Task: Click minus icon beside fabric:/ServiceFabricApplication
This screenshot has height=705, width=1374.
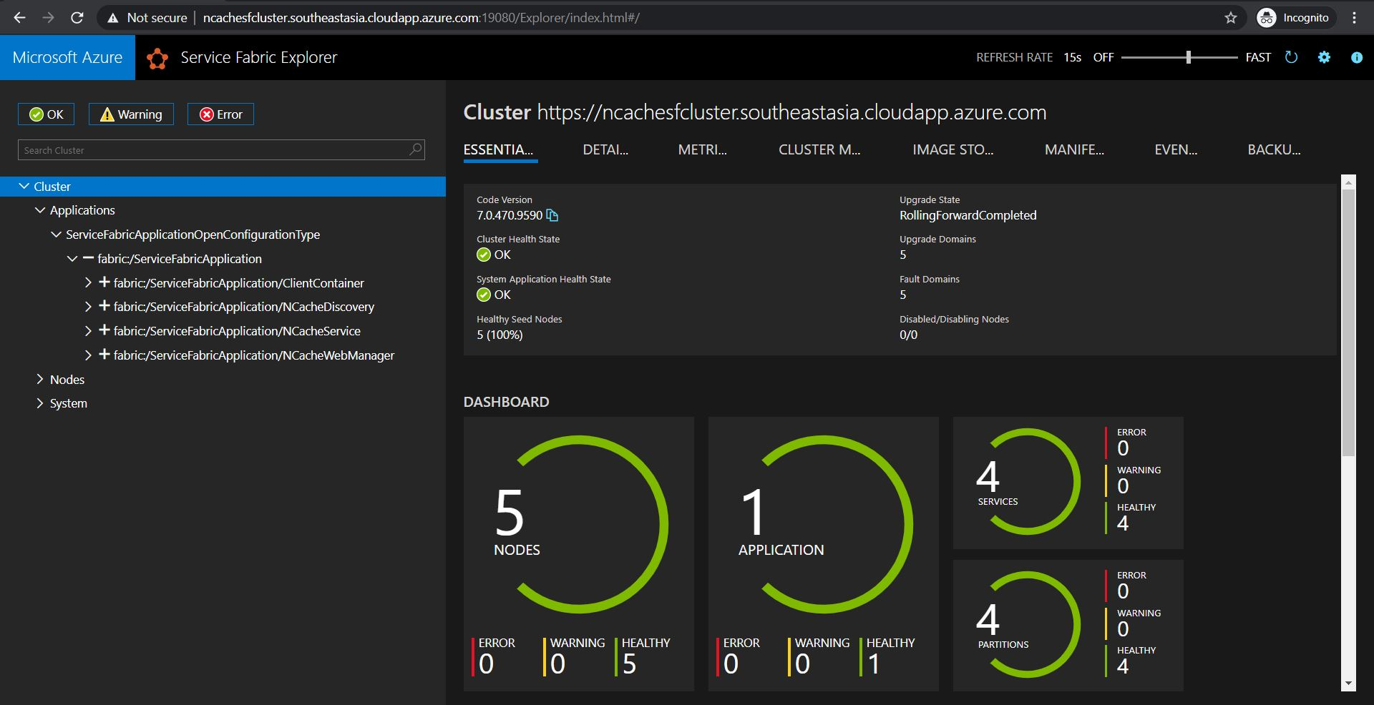Action: click(89, 258)
